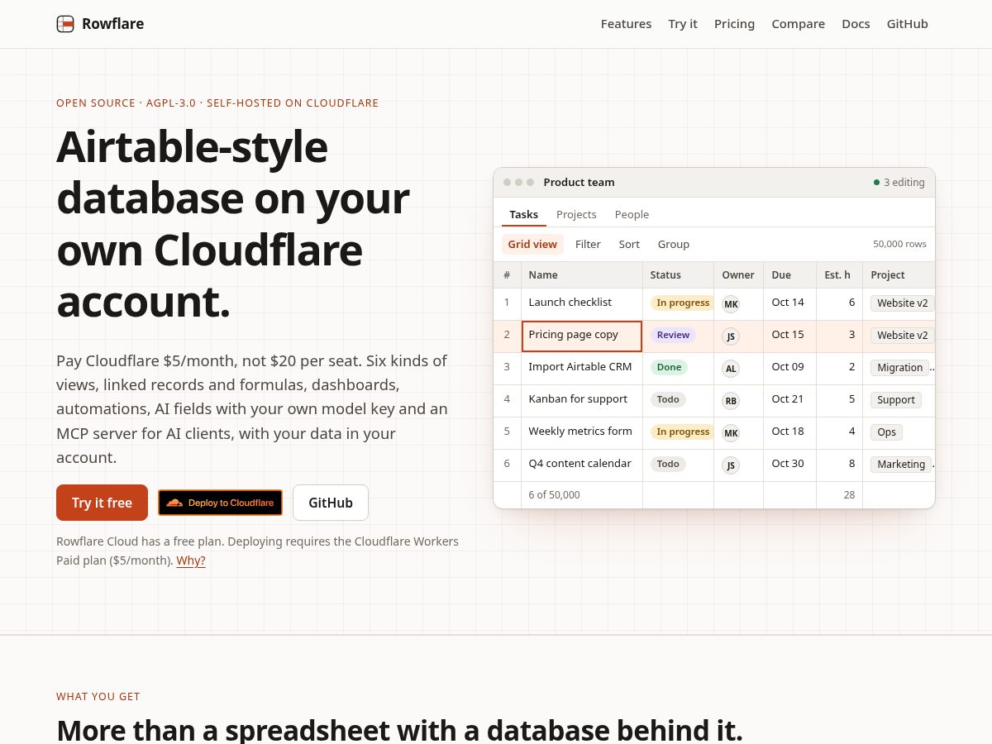Click the Rowflare brand name
Screen dimensions: 992x744
pyautogui.click(x=112, y=24)
